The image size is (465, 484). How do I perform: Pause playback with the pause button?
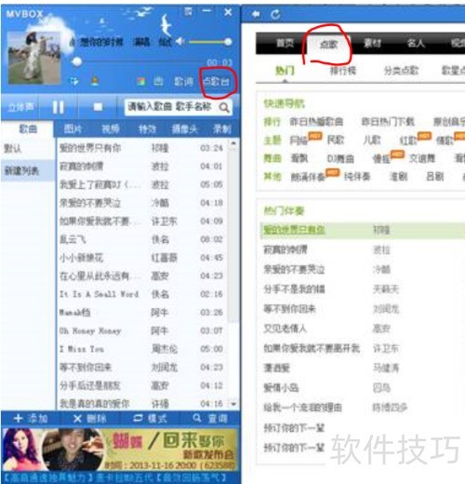click(58, 107)
